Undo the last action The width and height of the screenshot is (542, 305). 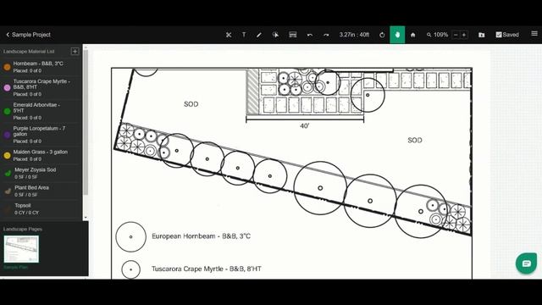point(310,35)
